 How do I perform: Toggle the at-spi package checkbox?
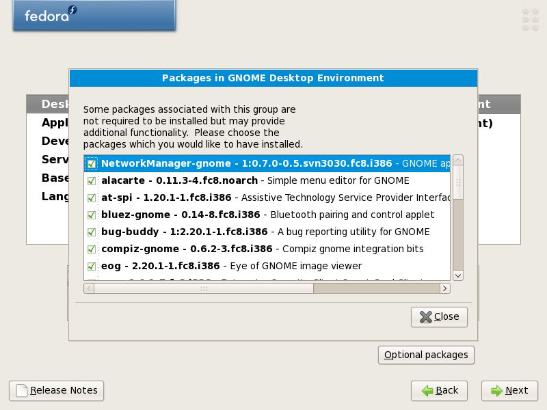click(92, 197)
